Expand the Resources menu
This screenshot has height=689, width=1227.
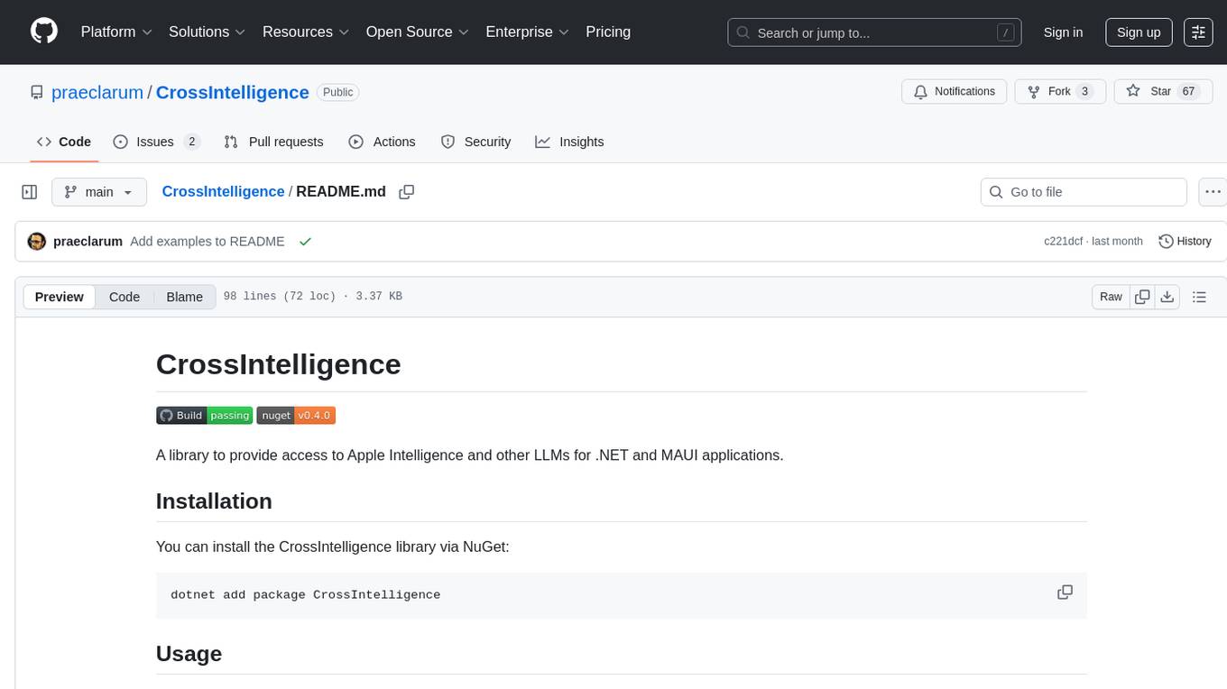coord(306,32)
